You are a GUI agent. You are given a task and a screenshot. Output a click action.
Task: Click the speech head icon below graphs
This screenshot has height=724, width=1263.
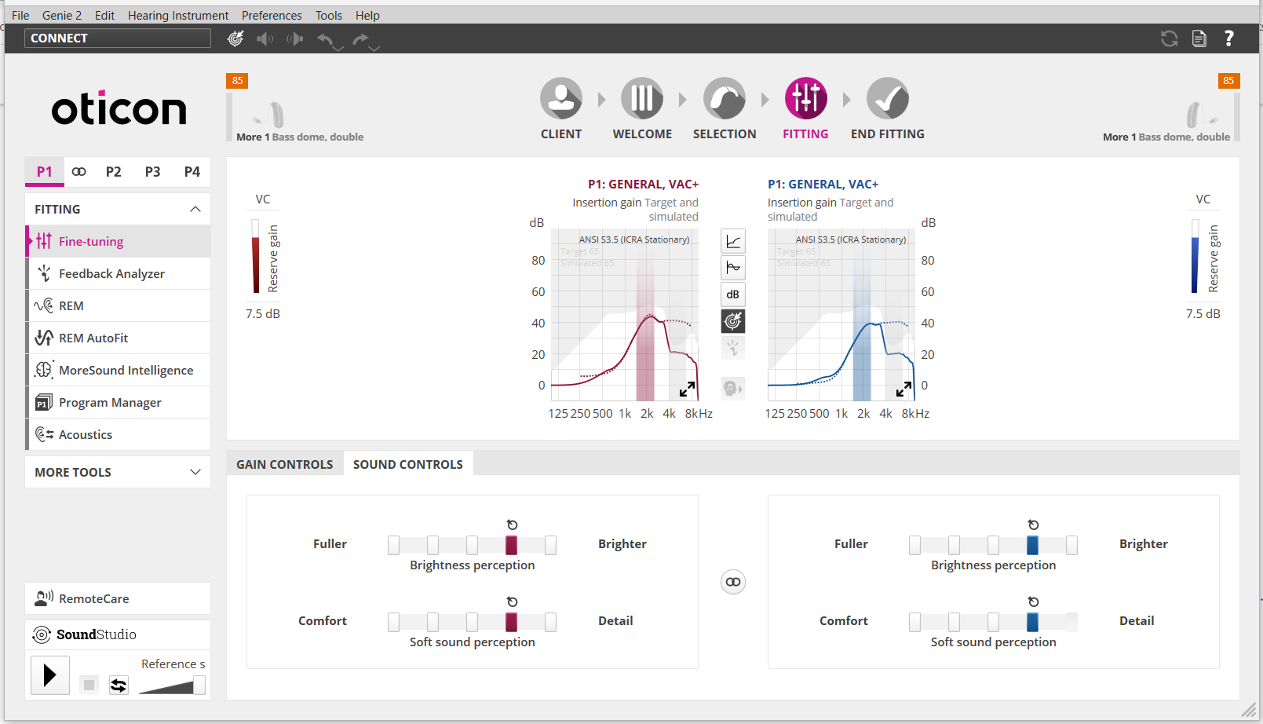click(x=733, y=388)
